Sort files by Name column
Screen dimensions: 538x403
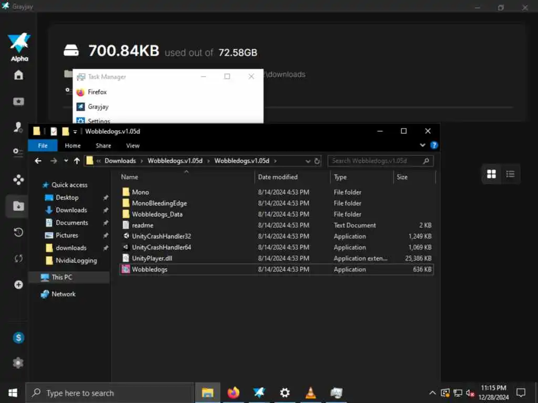click(x=129, y=177)
